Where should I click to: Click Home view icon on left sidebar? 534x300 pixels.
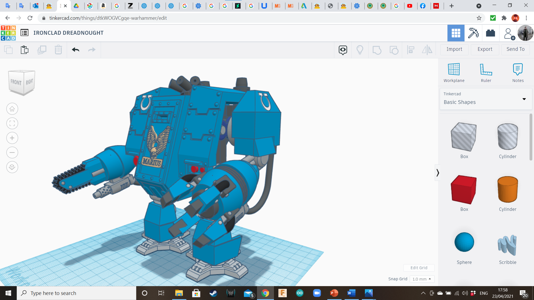click(x=12, y=109)
